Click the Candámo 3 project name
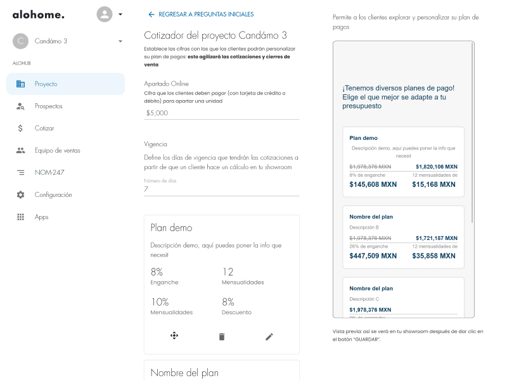This screenshot has height=380, width=507. coord(51,41)
